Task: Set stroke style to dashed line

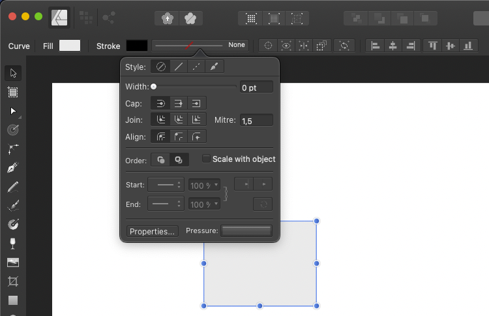Action: [197, 67]
